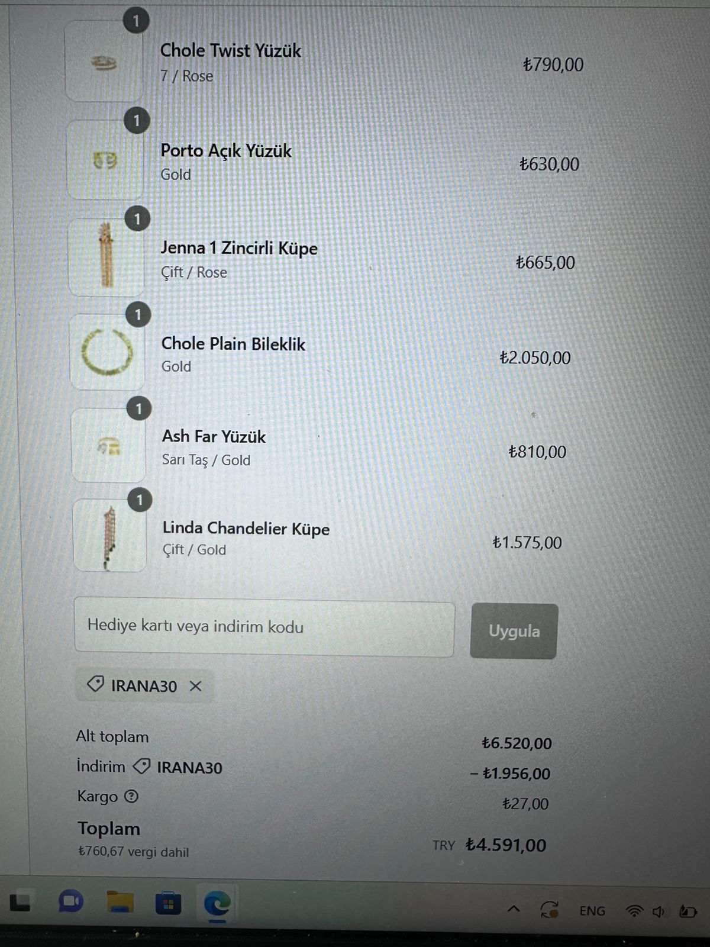Click the speaker volume tray icon
The image size is (710, 947).
(x=659, y=911)
